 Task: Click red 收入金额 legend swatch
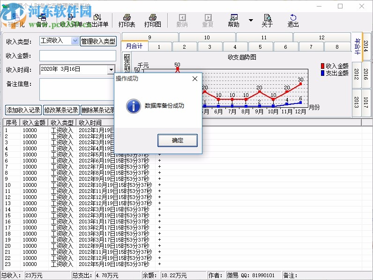pos(322,66)
